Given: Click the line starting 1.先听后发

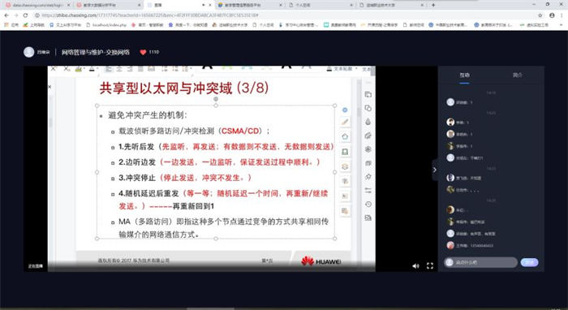Looking at the screenshot, I should point(226,147).
